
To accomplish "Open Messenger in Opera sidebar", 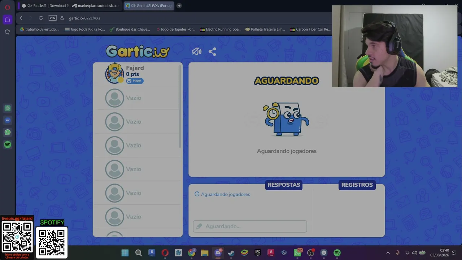I will (7, 120).
